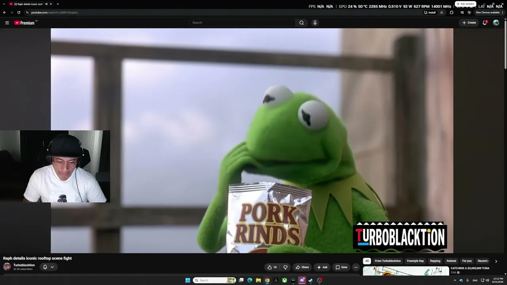Start voice search with the microphone

(315, 23)
